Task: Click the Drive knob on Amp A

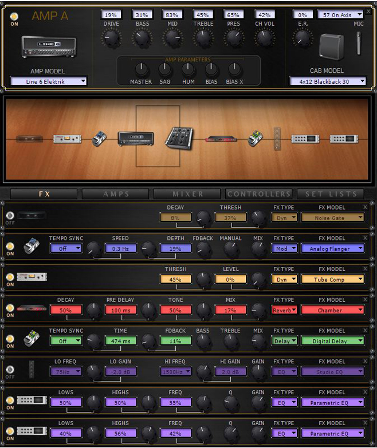Action: pos(111,38)
